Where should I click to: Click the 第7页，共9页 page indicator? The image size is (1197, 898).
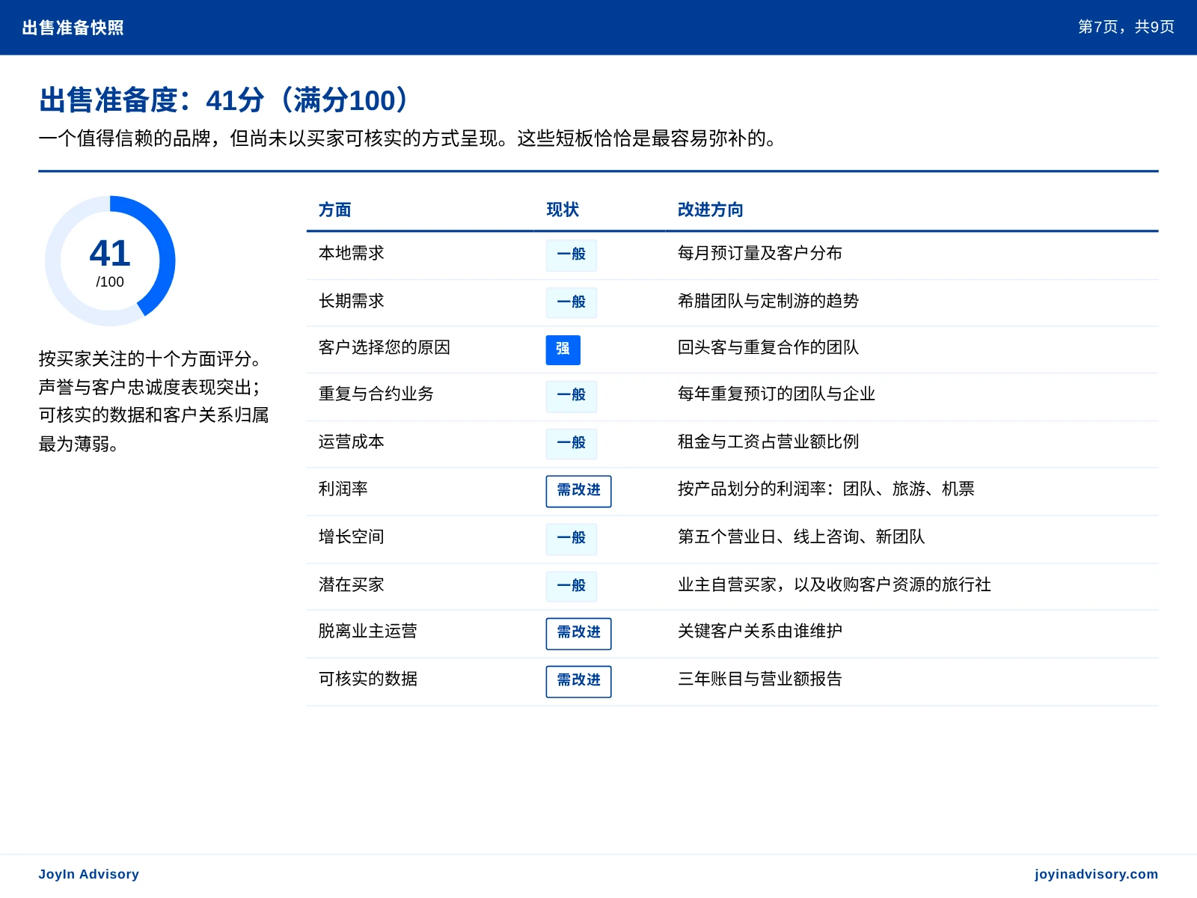[x=1126, y=28]
